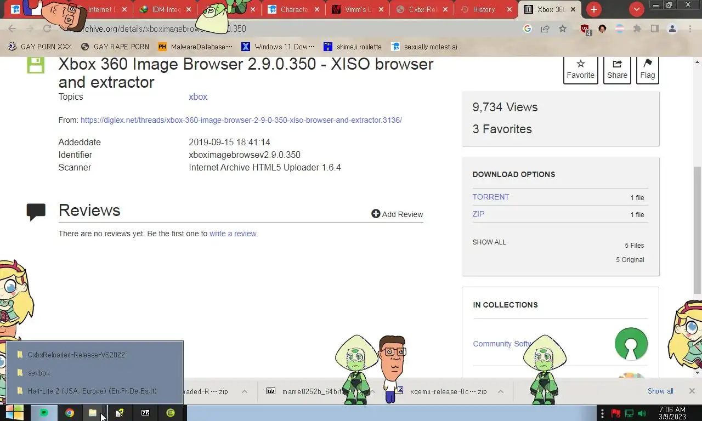Screen dimensions: 702x421
Task: Open File Explorer from the taskbar
Action: click(93, 413)
